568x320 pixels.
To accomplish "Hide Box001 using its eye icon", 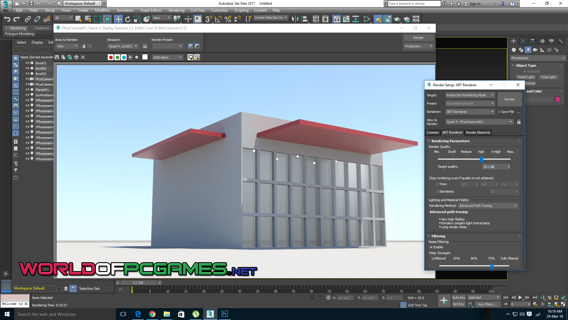I will pos(28,63).
